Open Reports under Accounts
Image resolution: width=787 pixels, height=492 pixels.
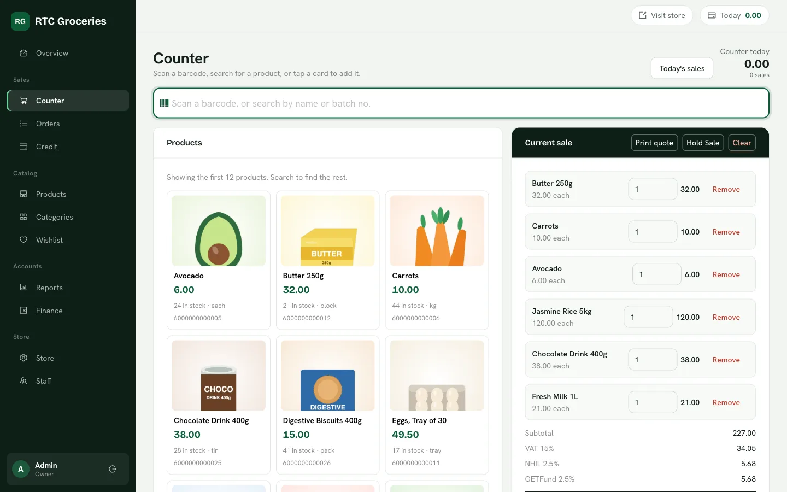tap(68, 288)
